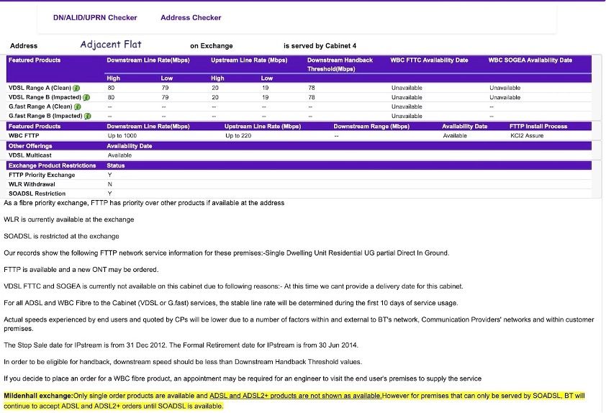
Task: Click the SOADSL Restriction row label
Action: [37, 194]
